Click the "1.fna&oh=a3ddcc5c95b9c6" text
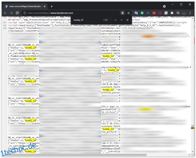 pos(24,56)
